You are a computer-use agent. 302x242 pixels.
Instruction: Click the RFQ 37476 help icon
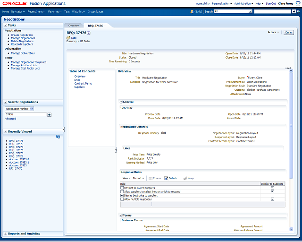(89, 33)
